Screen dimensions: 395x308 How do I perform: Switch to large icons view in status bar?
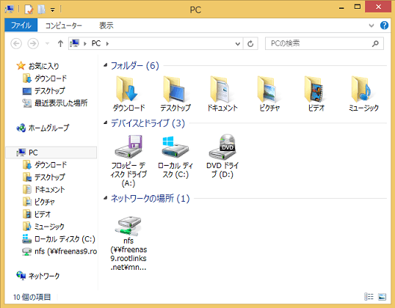pos(383,297)
